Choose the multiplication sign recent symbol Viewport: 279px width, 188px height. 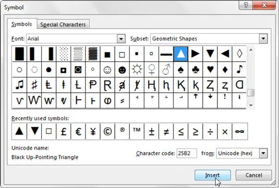pos(225,131)
